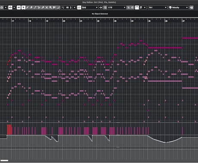Screen dimensions: 198x163
Task: Click bar 20 in the ruler
Action: pyautogui.click(x=64, y=21)
